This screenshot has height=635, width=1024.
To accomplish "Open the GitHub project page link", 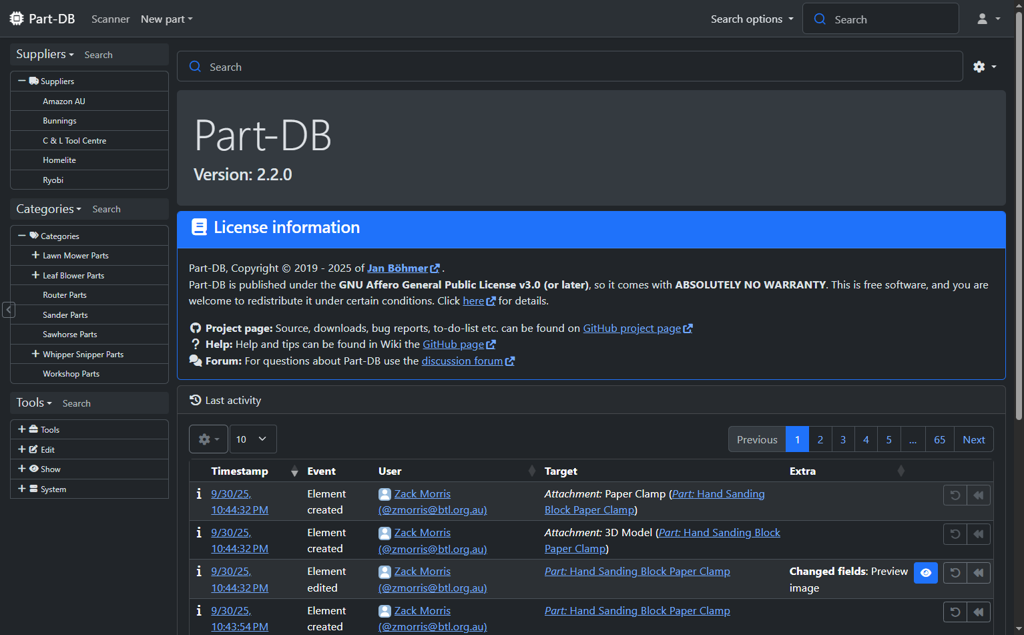I will coord(637,329).
